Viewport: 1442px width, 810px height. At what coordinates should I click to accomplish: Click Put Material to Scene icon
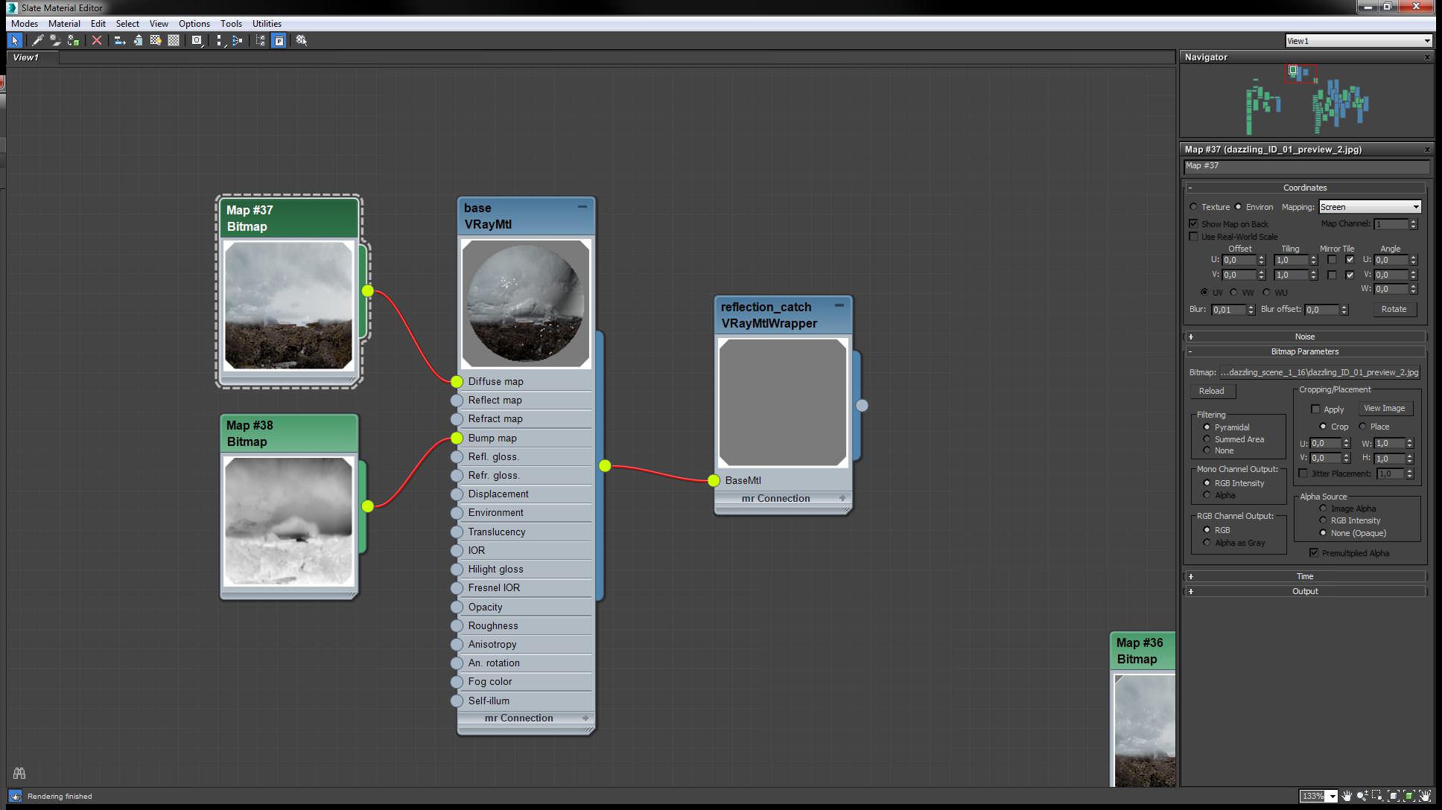click(x=55, y=40)
